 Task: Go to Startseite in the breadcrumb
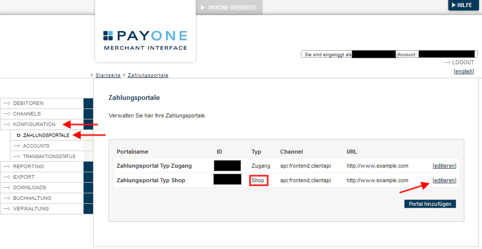point(108,75)
